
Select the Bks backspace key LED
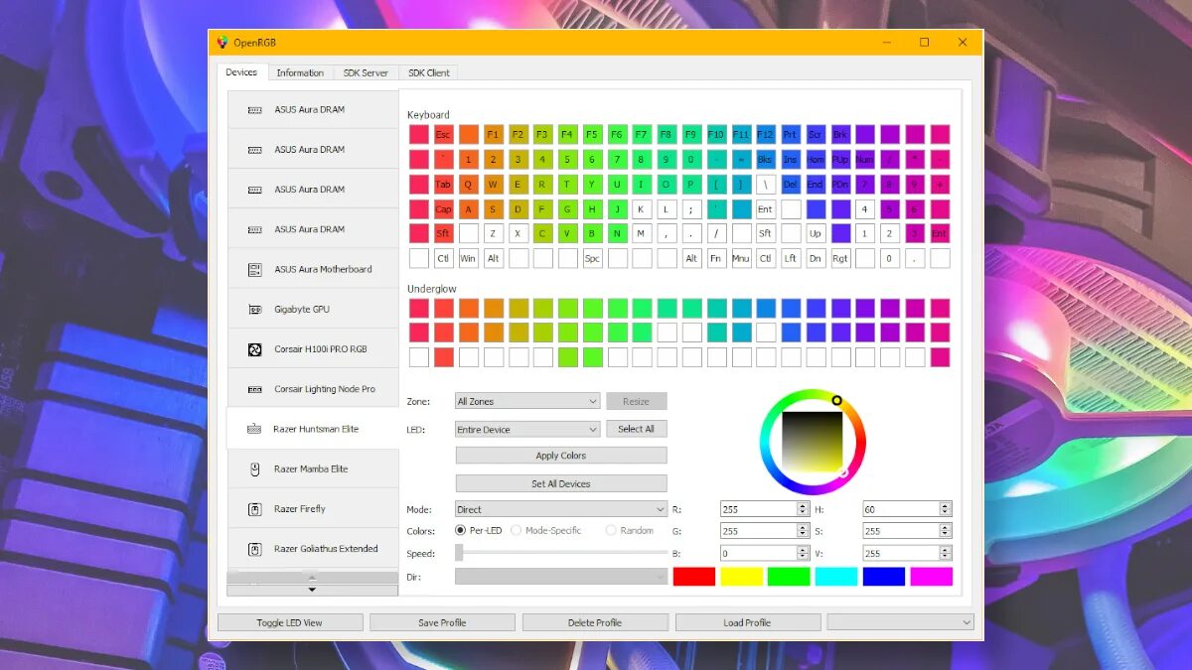766,159
